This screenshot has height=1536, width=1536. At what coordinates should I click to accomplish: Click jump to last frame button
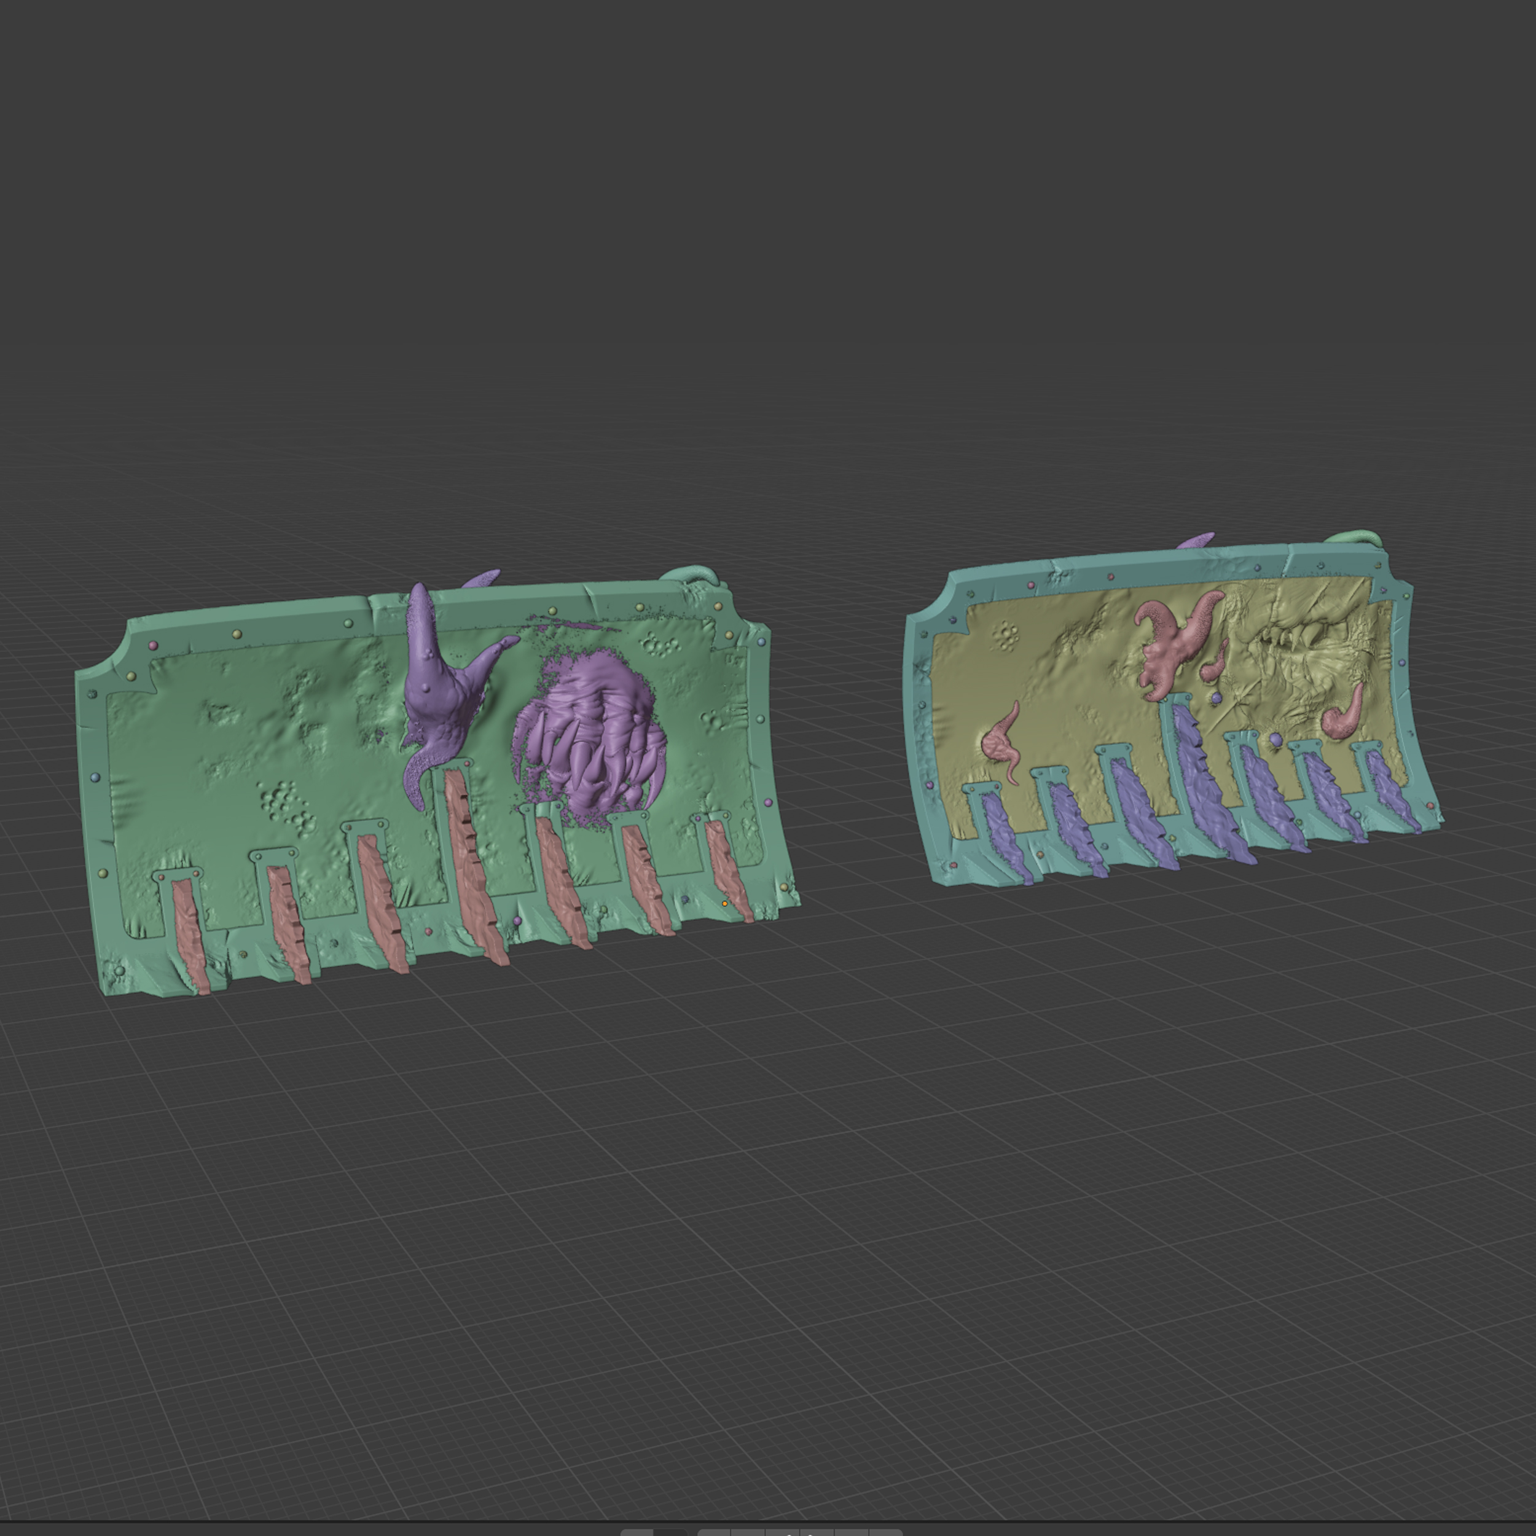pos(887,1533)
